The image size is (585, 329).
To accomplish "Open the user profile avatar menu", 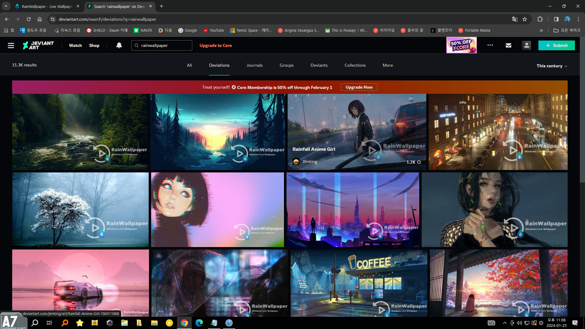I will point(526,45).
